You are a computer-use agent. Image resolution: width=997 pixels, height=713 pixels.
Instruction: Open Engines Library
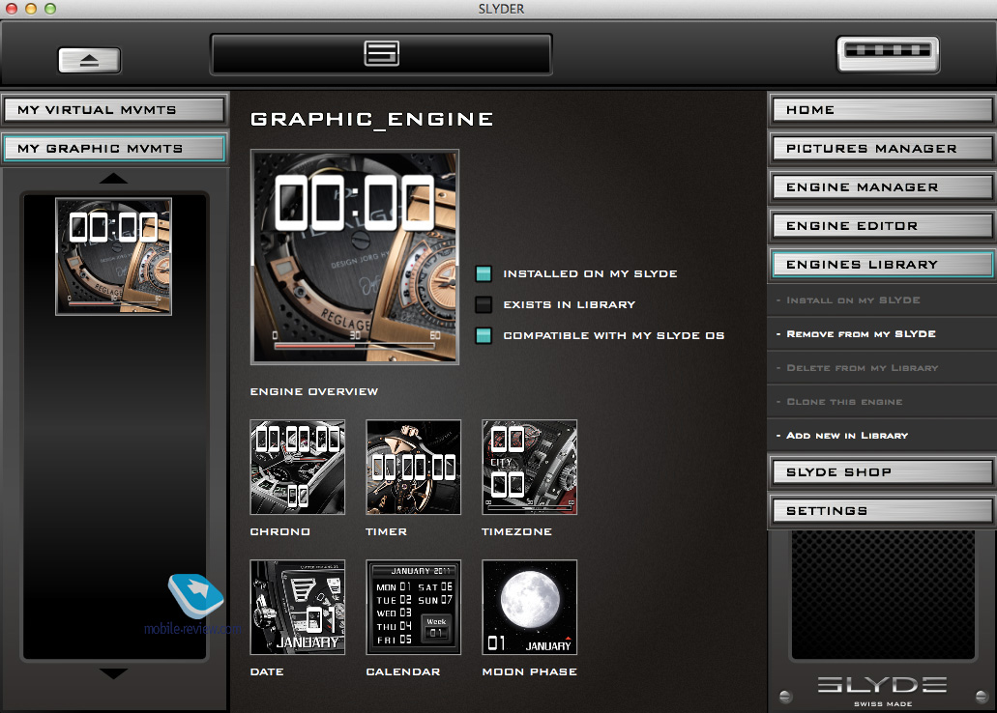click(x=882, y=265)
